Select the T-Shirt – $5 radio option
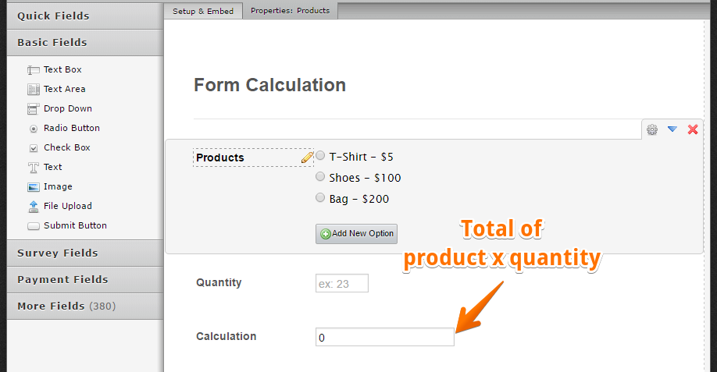The height and width of the screenshot is (372, 717). [x=320, y=156]
